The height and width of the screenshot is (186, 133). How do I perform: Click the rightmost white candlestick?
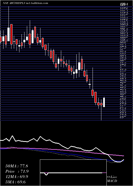pyautogui.click(x=104, y=102)
